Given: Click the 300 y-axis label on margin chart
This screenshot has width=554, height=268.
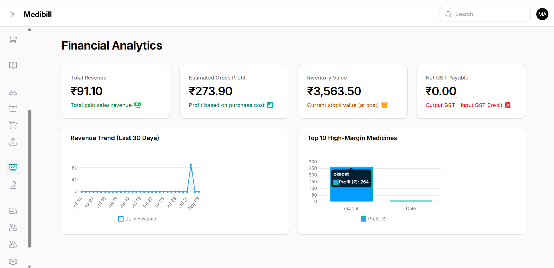Looking at the screenshot, I should click(313, 162).
